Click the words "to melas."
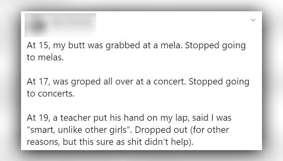The width and height of the screenshot is (283, 161). (x=45, y=58)
